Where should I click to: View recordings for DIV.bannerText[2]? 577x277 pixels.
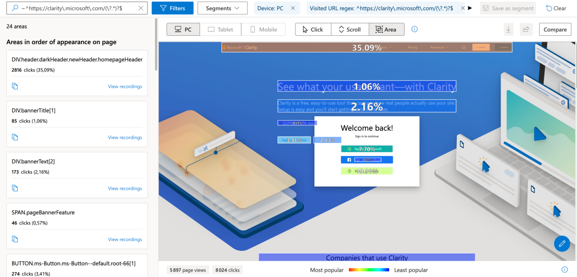[125, 189]
